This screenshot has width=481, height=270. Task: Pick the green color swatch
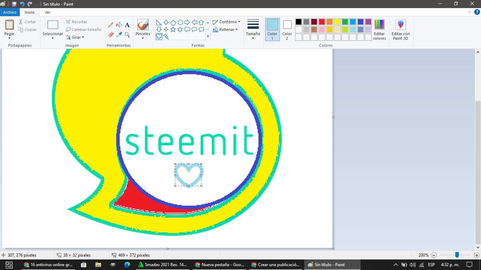click(x=345, y=22)
